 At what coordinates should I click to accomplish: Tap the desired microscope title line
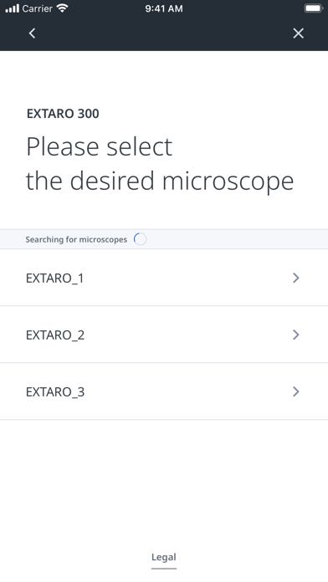point(160,181)
